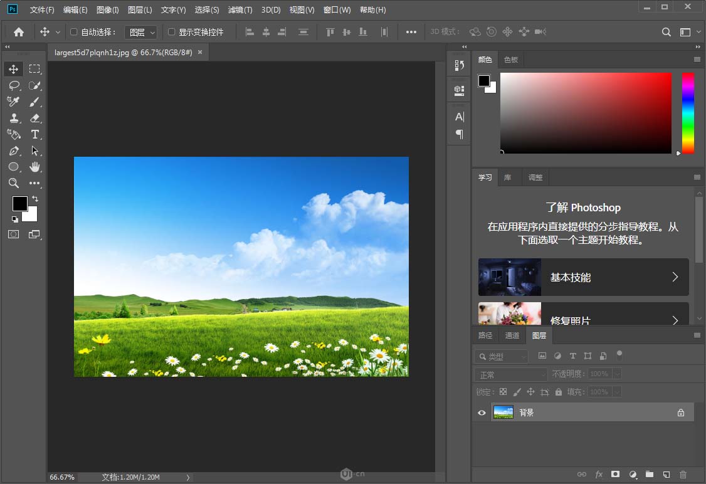Open the 图层 auto-select target dropdown
Image resolution: width=706 pixels, height=484 pixels.
[141, 32]
